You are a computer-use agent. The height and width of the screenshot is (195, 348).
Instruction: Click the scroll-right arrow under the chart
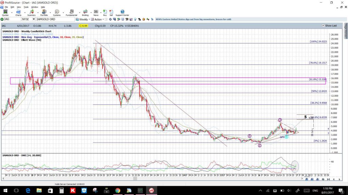pos(302,179)
